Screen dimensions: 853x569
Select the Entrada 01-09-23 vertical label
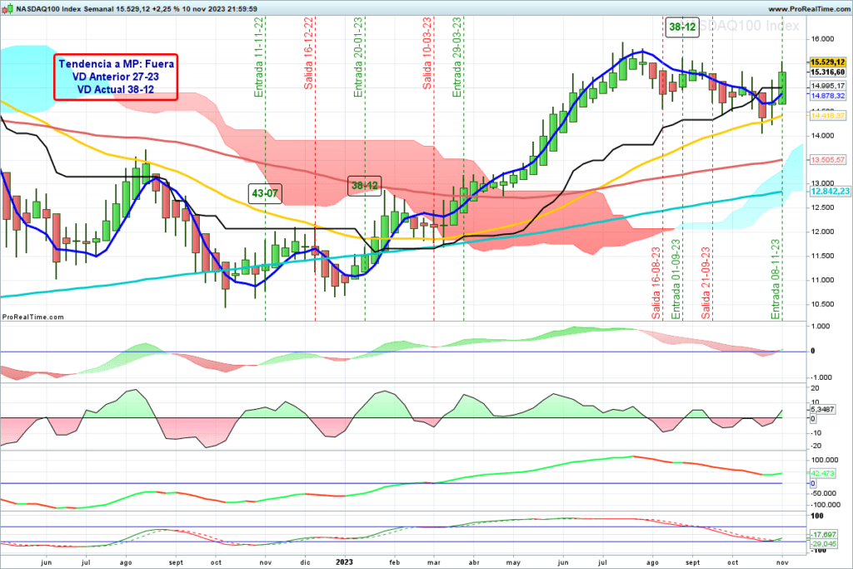click(x=676, y=279)
